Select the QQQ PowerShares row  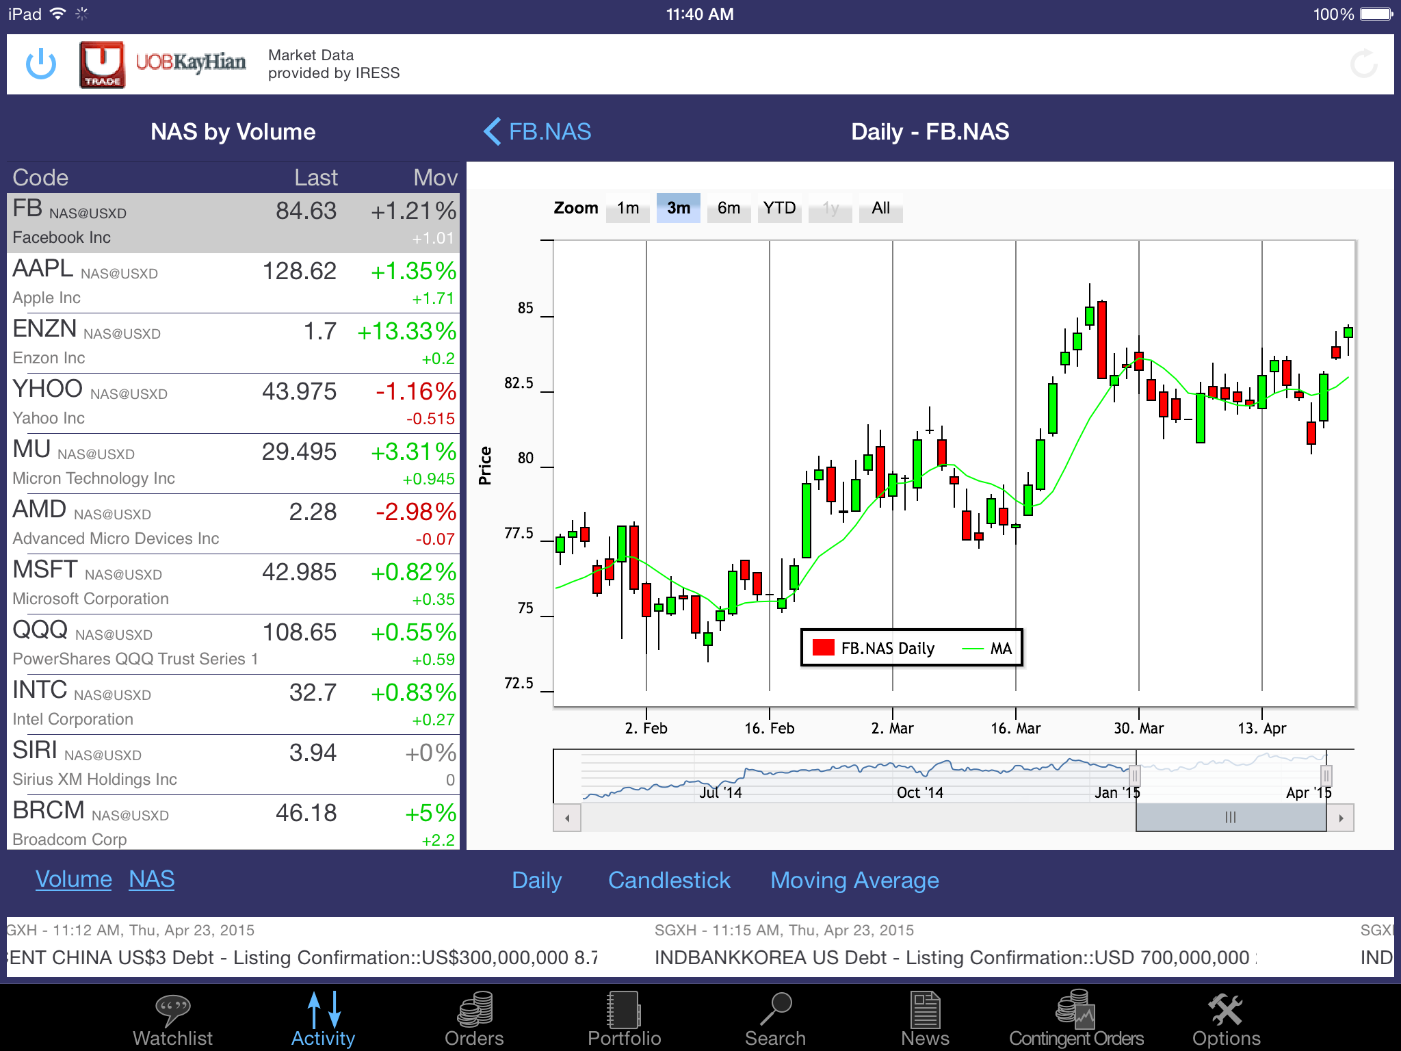tap(233, 645)
